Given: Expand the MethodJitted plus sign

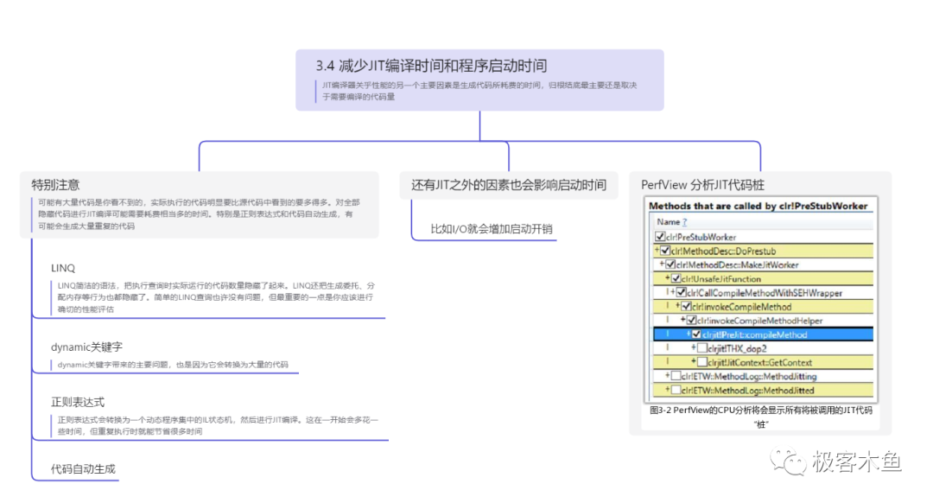Looking at the screenshot, I should pyautogui.click(x=668, y=389).
